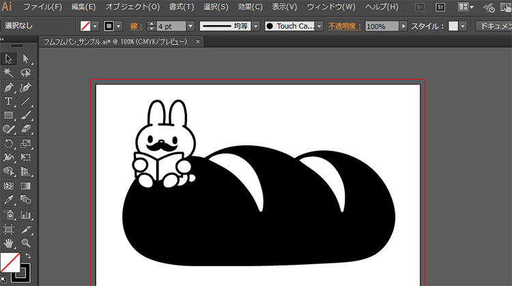Screen dimensions: 512x286
Task: Select the Column Graph tool
Action: 26,215
